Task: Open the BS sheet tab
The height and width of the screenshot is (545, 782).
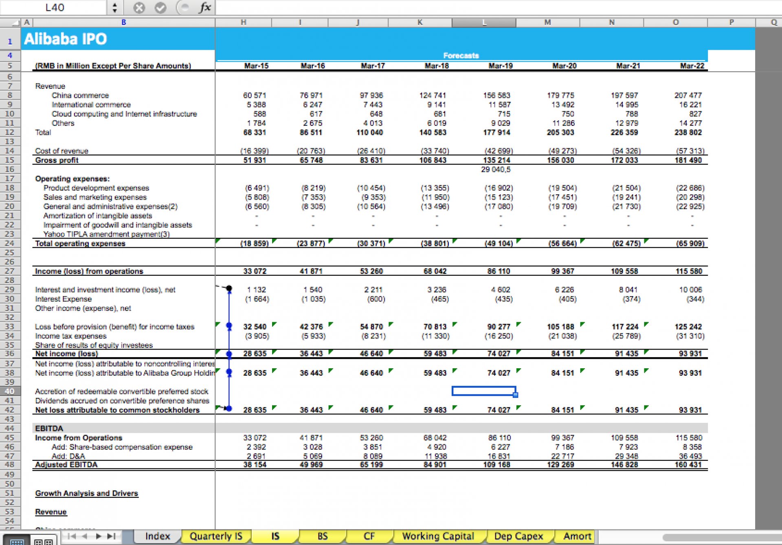Action: (x=323, y=536)
